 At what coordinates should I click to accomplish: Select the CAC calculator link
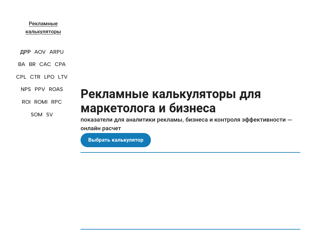point(45,64)
